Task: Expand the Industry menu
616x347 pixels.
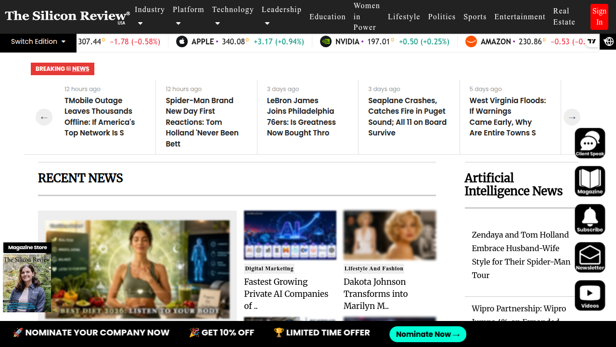Action: pos(150,16)
